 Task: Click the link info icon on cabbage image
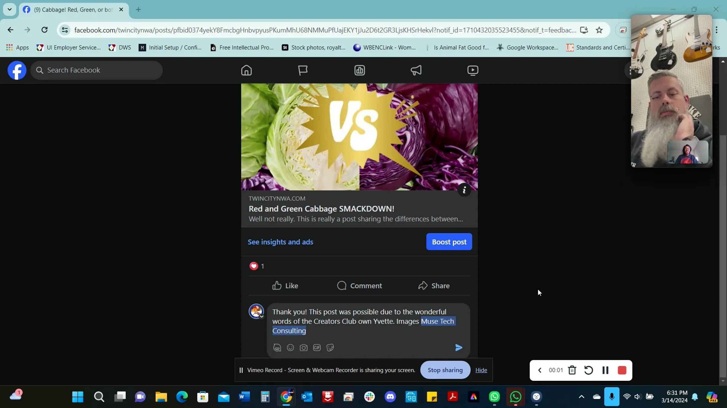click(x=464, y=190)
